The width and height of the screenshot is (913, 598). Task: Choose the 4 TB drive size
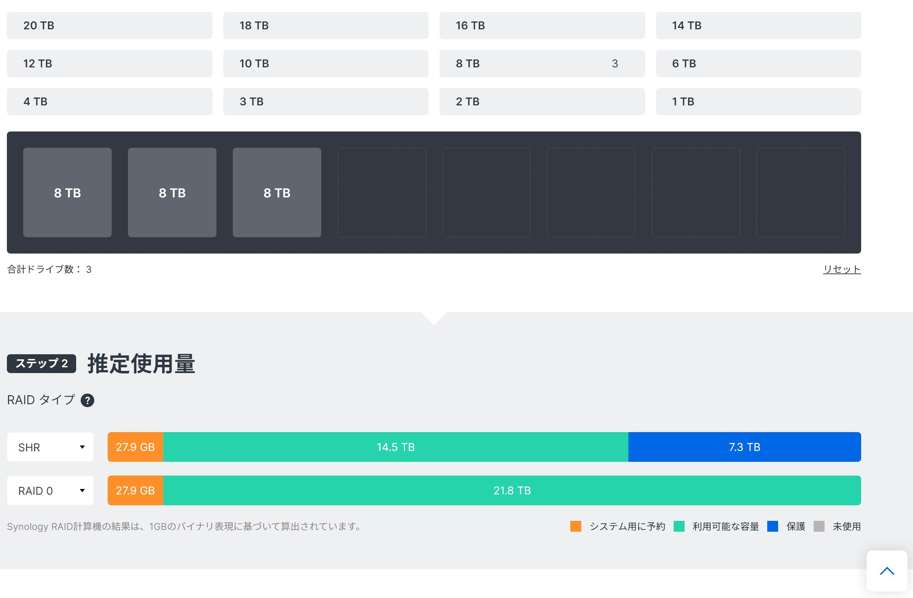coord(110,101)
